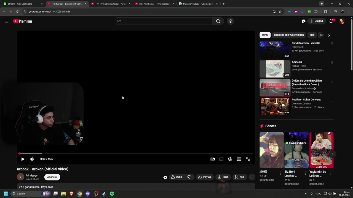Image resolution: width=353 pixels, height=198 pixels.
Task: Select kiraigigs adlı yükleyiciden chip
Action: click(289, 35)
